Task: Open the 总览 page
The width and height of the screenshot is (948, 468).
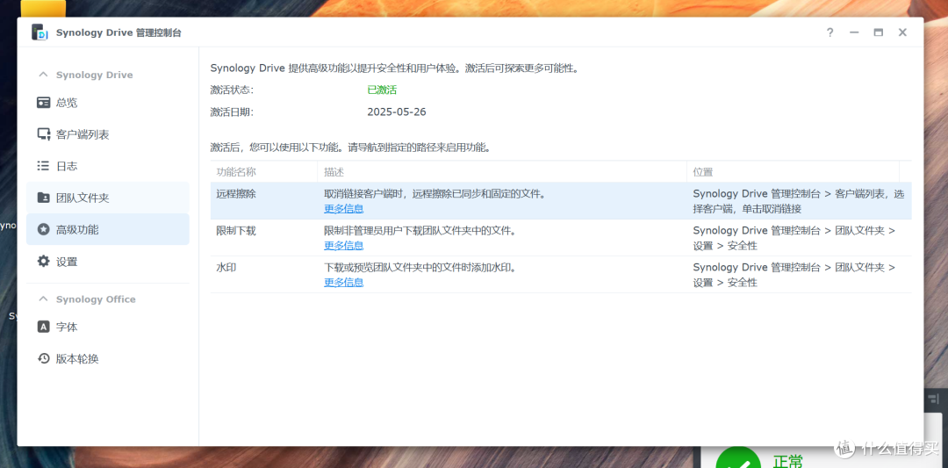Action: (x=108, y=103)
